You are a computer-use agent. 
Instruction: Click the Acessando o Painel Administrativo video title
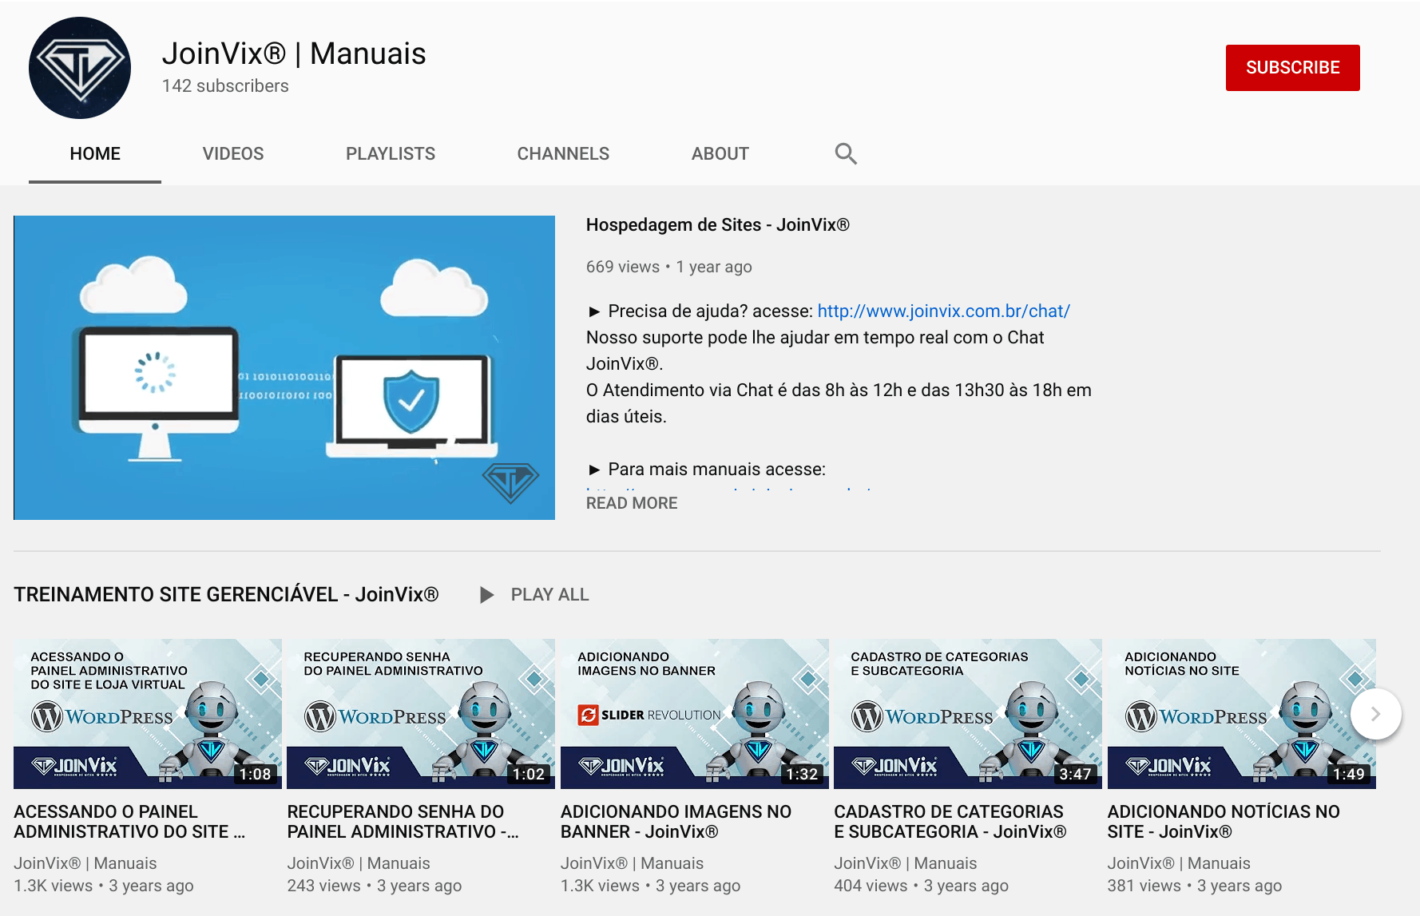pyautogui.click(x=129, y=822)
